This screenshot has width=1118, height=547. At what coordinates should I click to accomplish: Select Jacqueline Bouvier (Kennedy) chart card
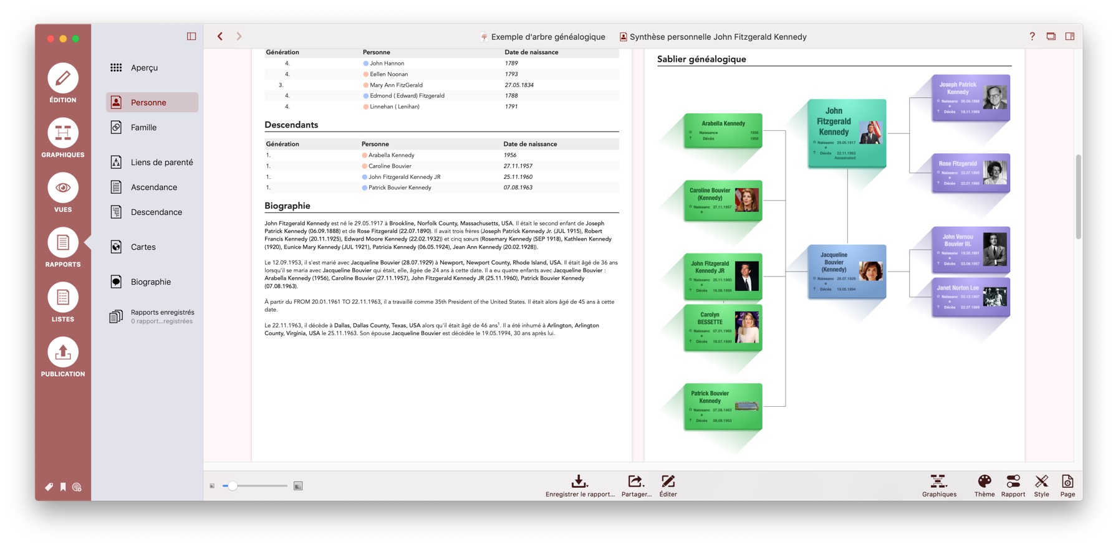[847, 272]
